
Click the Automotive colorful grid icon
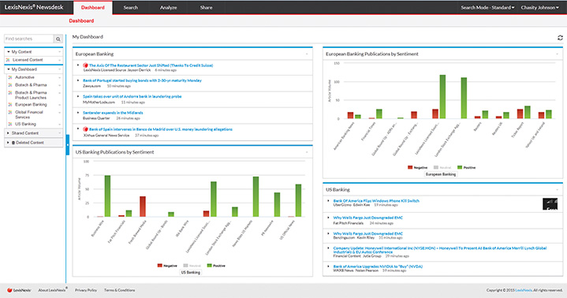coord(10,77)
